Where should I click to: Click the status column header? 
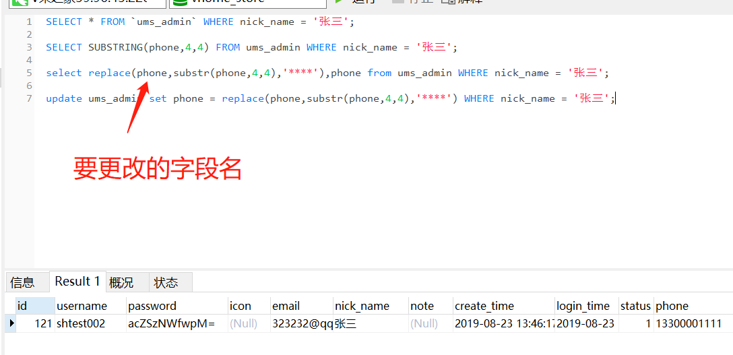(636, 306)
